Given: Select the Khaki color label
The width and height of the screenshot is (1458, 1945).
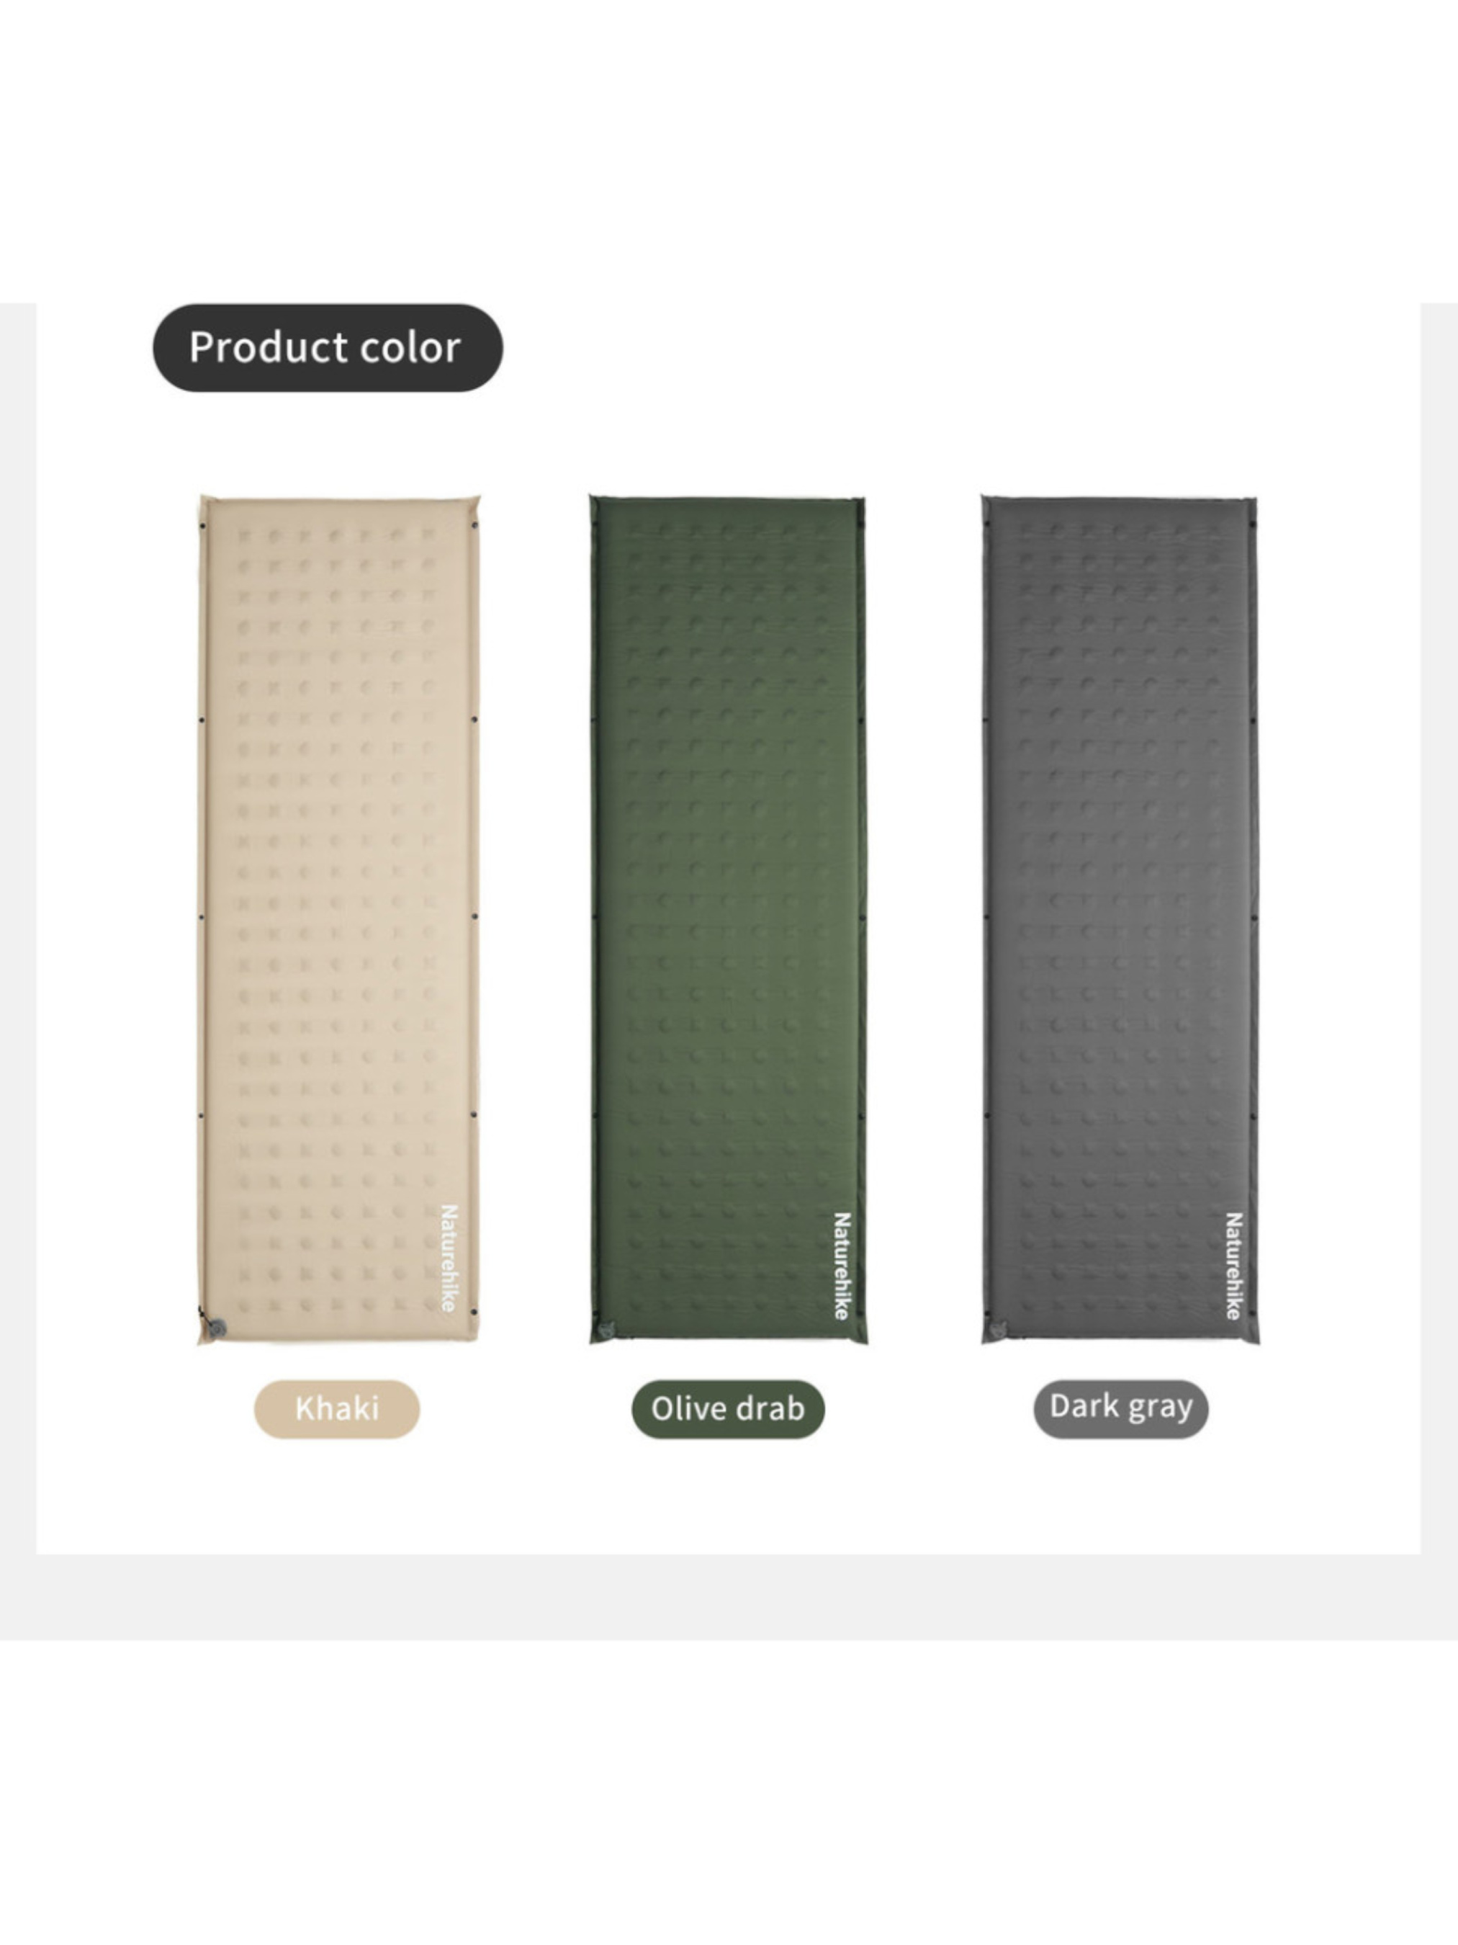Looking at the screenshot, I should click(x=336, y=1408).
